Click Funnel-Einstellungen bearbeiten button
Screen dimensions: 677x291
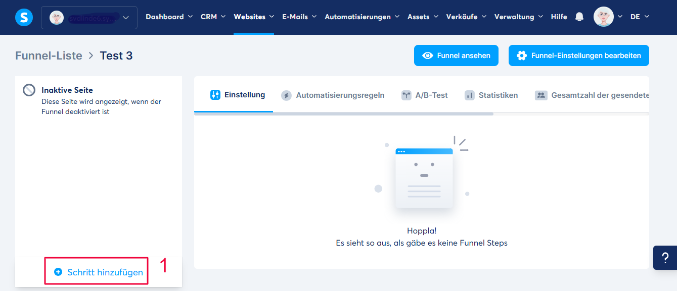pyautogui.click(x=579, y=55)
